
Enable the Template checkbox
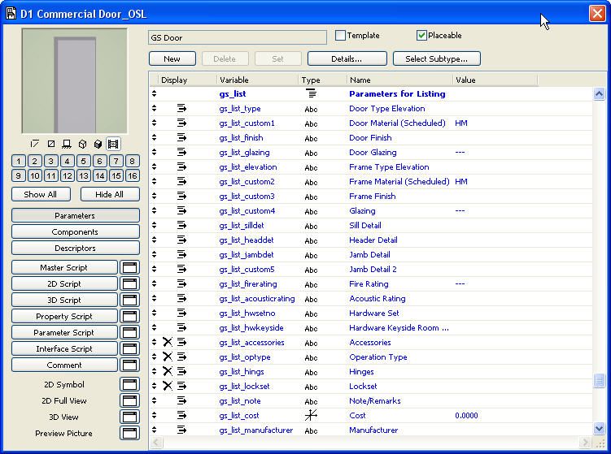click(341, 36)
